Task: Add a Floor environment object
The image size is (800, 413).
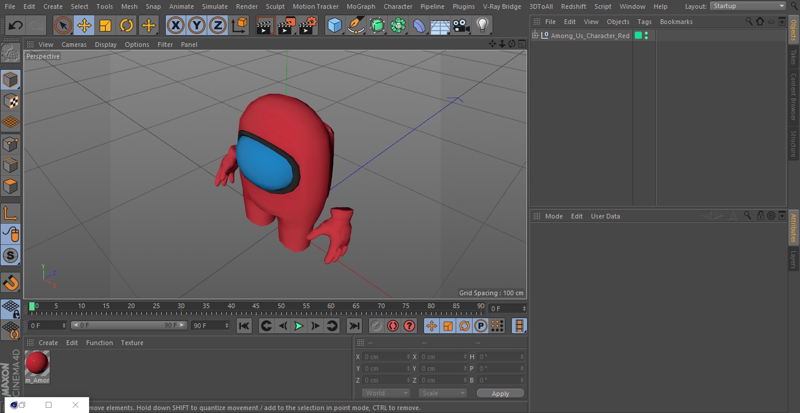Action: (x=440, y=25)
